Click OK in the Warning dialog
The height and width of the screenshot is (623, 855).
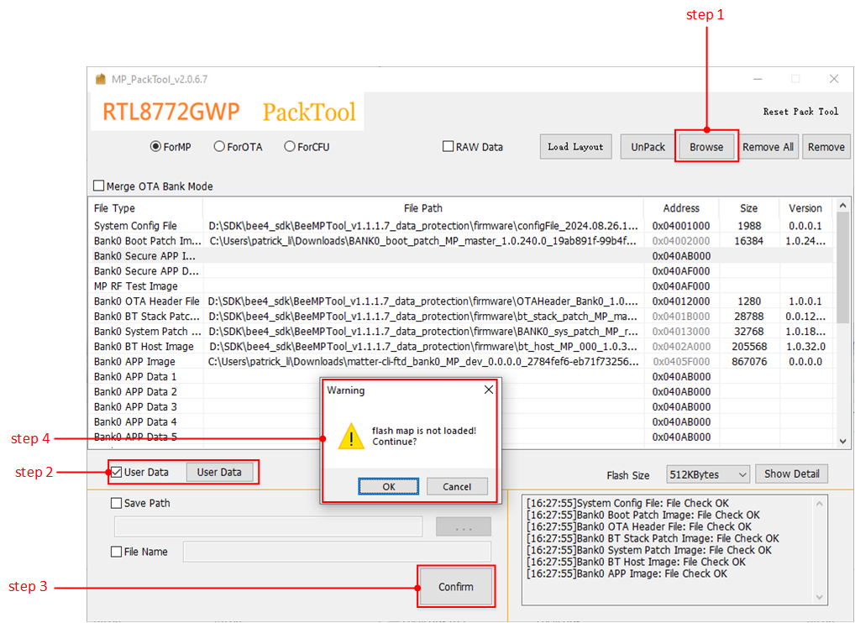click(x=388, y=487)
